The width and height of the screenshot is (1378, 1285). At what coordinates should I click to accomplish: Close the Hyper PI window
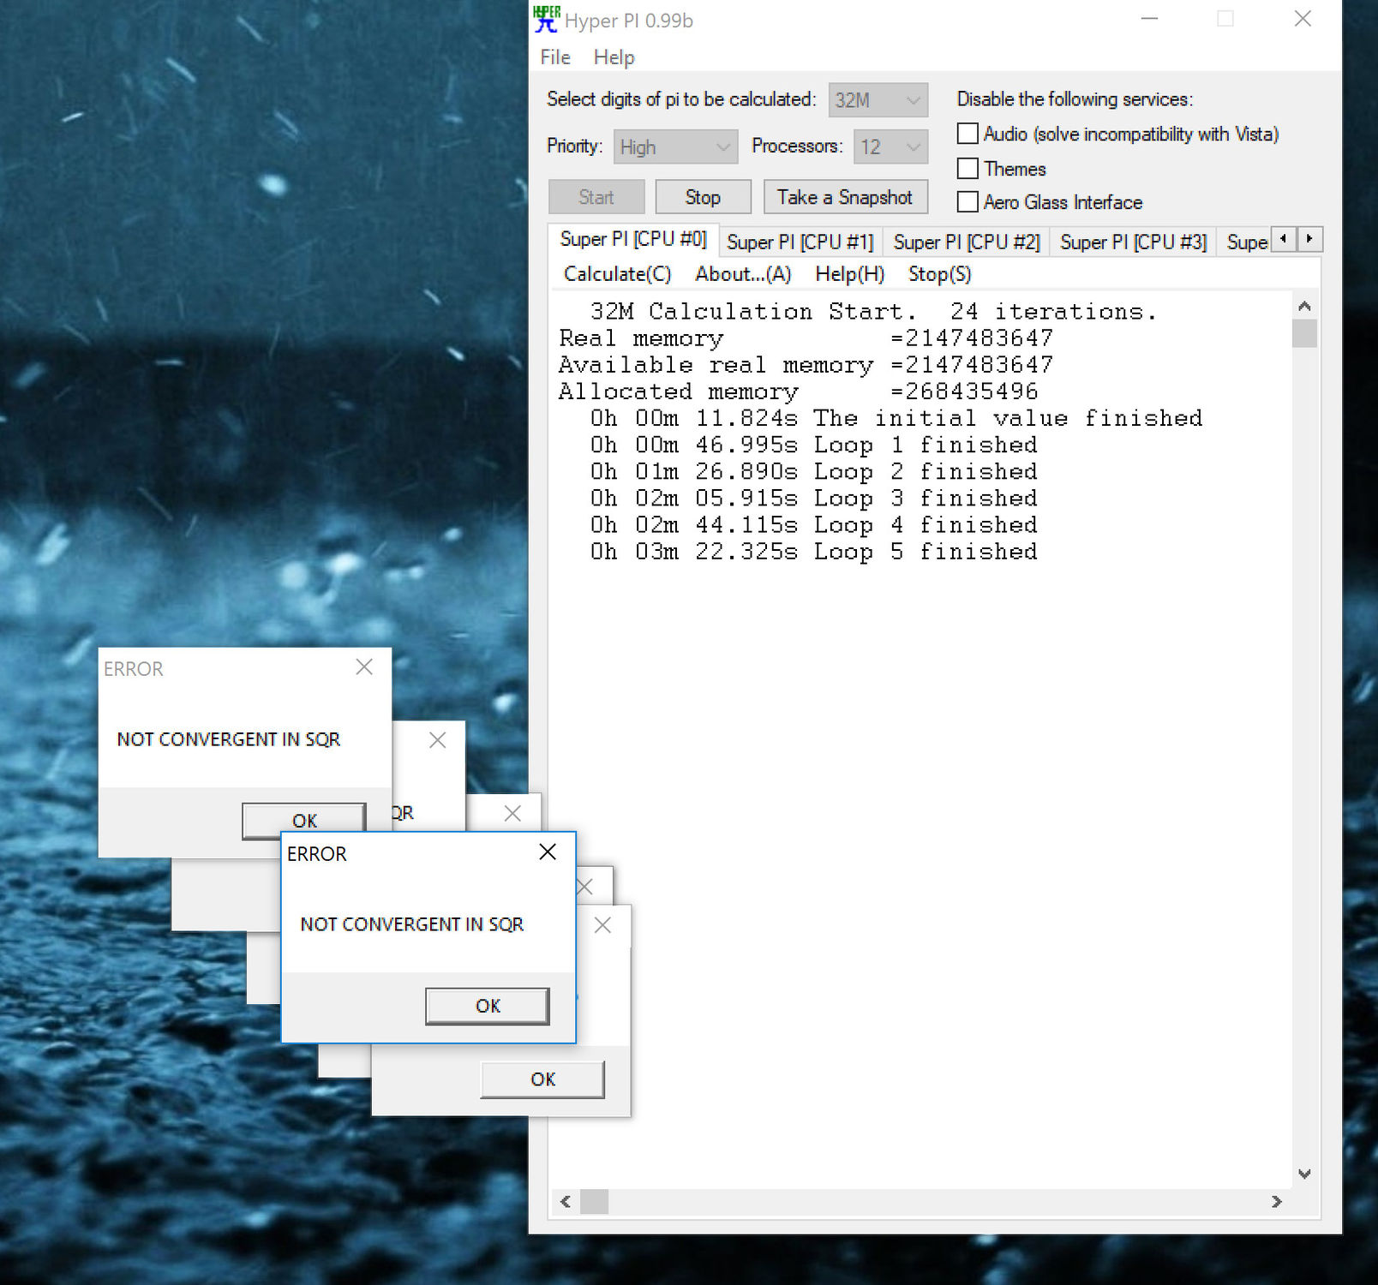coord(1303,19)
